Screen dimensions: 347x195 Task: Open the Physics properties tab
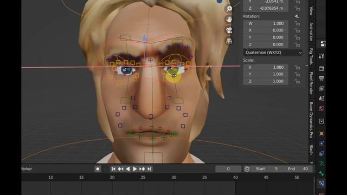pyautogui.click(x=322, y=144)
